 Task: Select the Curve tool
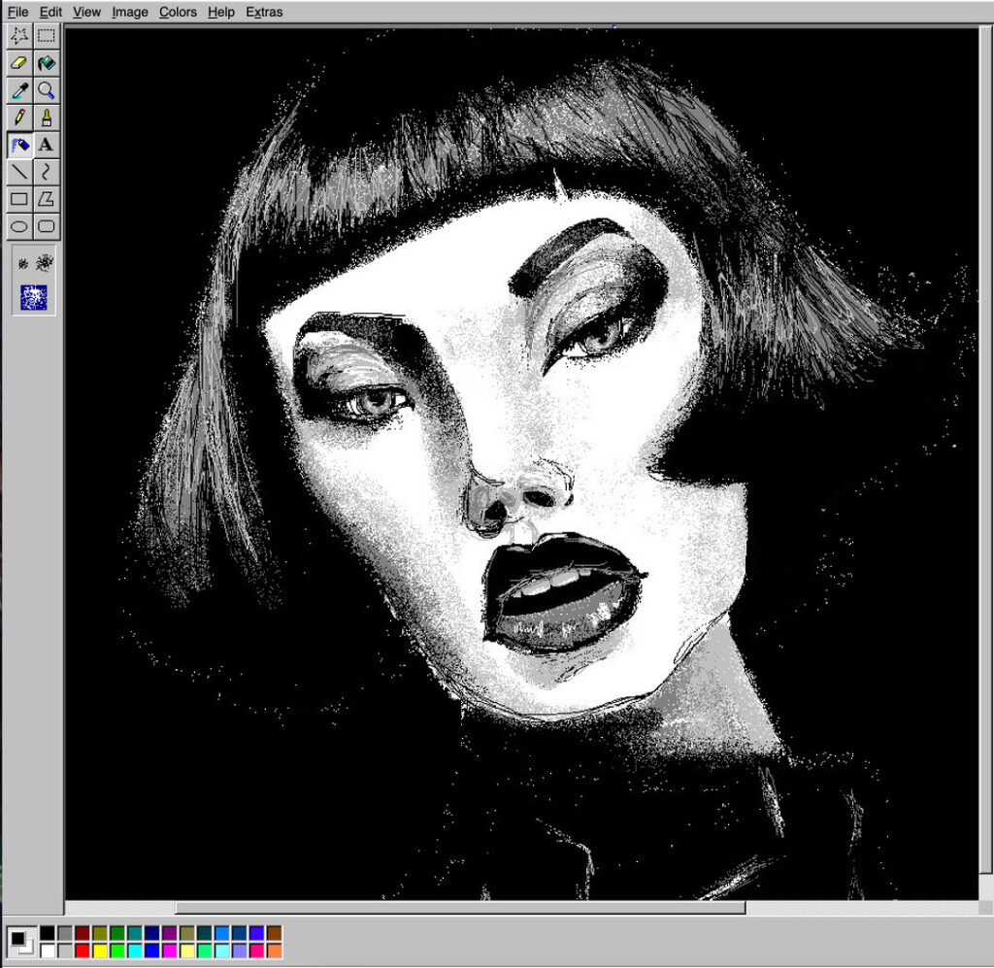[46, 172]
